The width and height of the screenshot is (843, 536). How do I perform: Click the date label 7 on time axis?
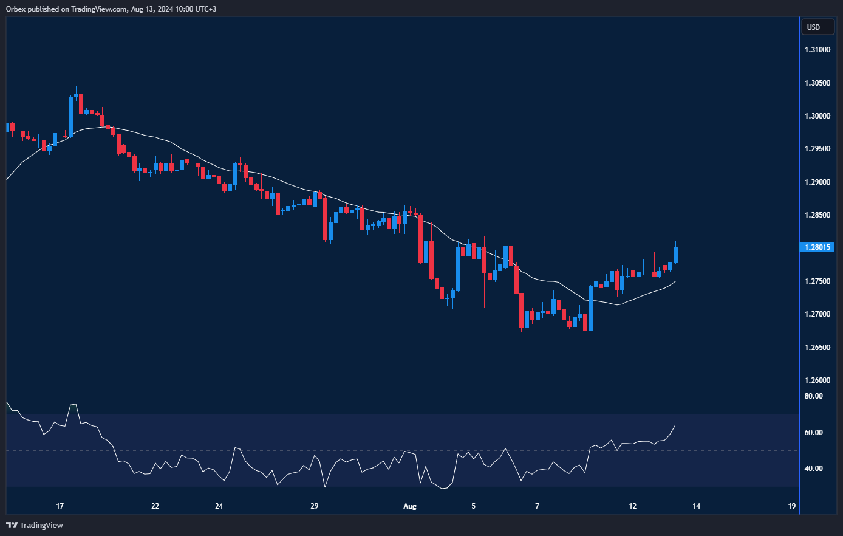pyautogui.click(x=537, y=506)
